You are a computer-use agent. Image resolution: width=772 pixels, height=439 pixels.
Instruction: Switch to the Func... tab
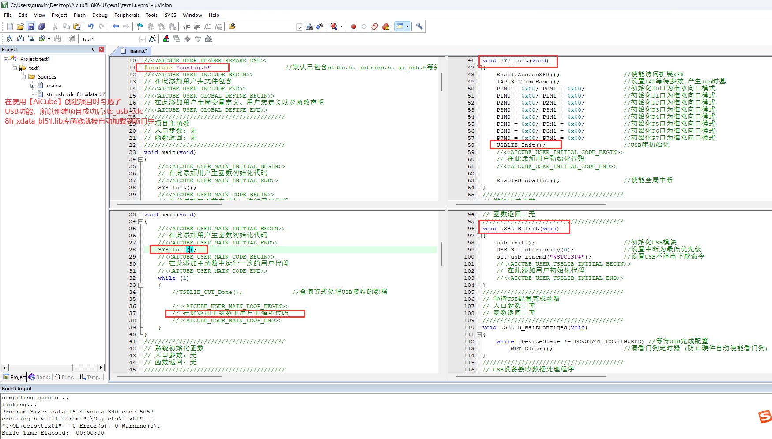pos(65,377)
